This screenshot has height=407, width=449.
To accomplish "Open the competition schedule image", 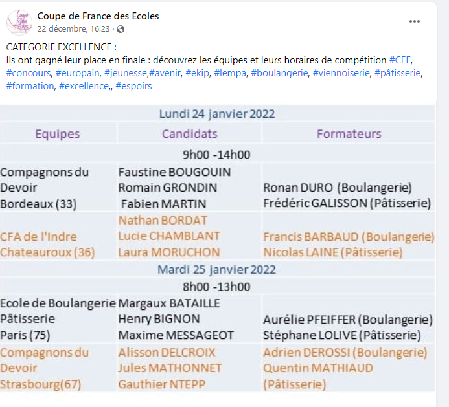I will click(x=218, y=248).
